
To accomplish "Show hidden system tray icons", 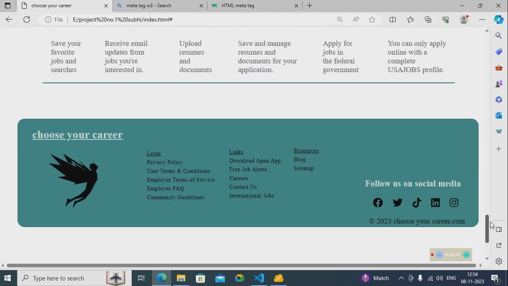I will pos(401,278).
